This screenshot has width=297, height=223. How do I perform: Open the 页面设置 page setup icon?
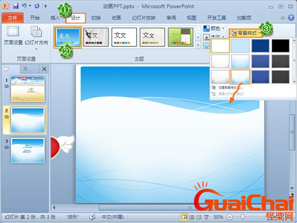[13, 31]
